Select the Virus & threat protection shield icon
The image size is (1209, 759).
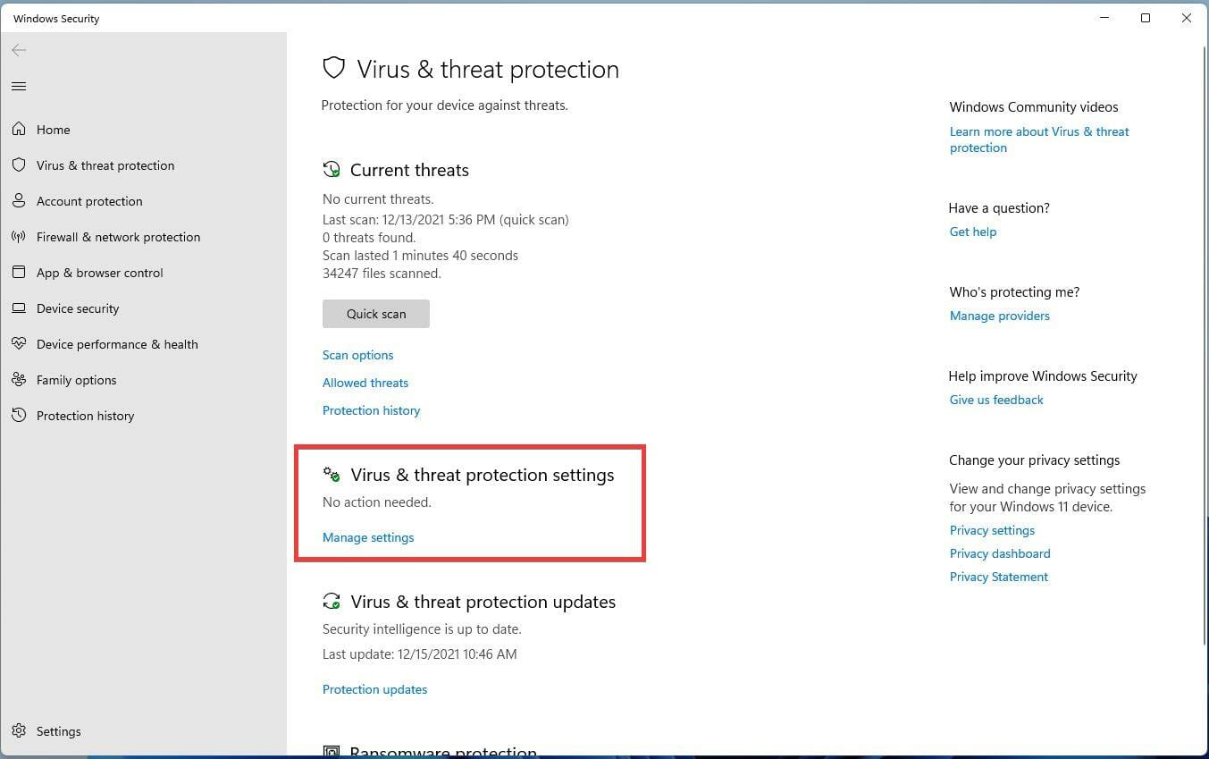[x=19, y=165]
